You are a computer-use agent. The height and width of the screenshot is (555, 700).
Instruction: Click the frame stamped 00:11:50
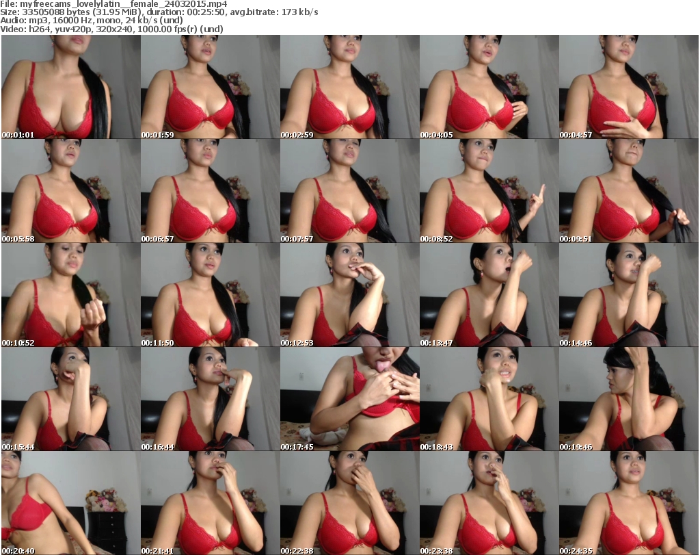211,295
